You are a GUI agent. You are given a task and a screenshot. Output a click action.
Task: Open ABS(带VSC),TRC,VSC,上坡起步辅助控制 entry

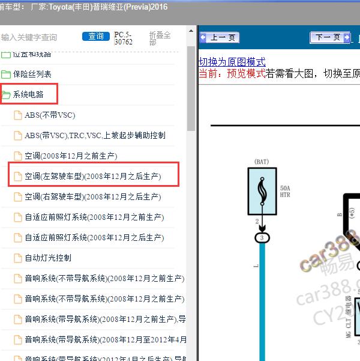click(95, 135)
